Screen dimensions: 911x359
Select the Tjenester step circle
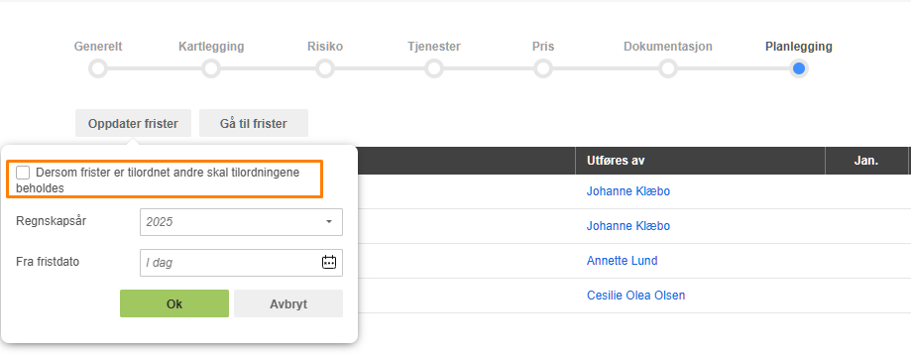pyautogui.click(x=434, y=69)
